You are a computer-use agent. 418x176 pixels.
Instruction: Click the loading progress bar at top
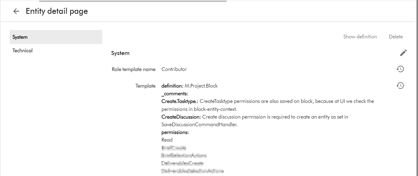pyautogui.click(x=137, y=1)
